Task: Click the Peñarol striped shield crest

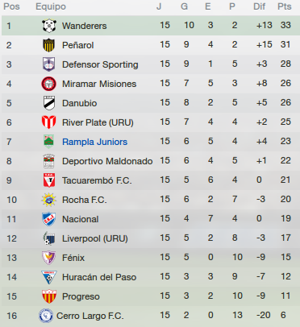Action: pos(49,45)
